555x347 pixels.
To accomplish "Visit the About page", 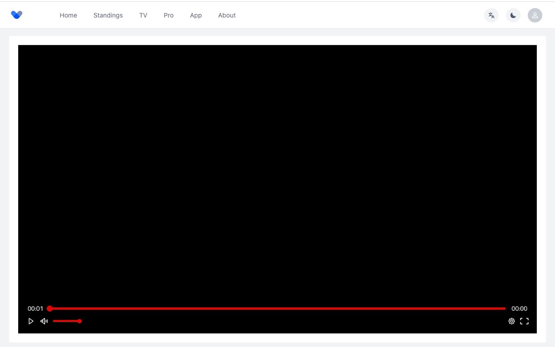I will click(x=227, y=15).
